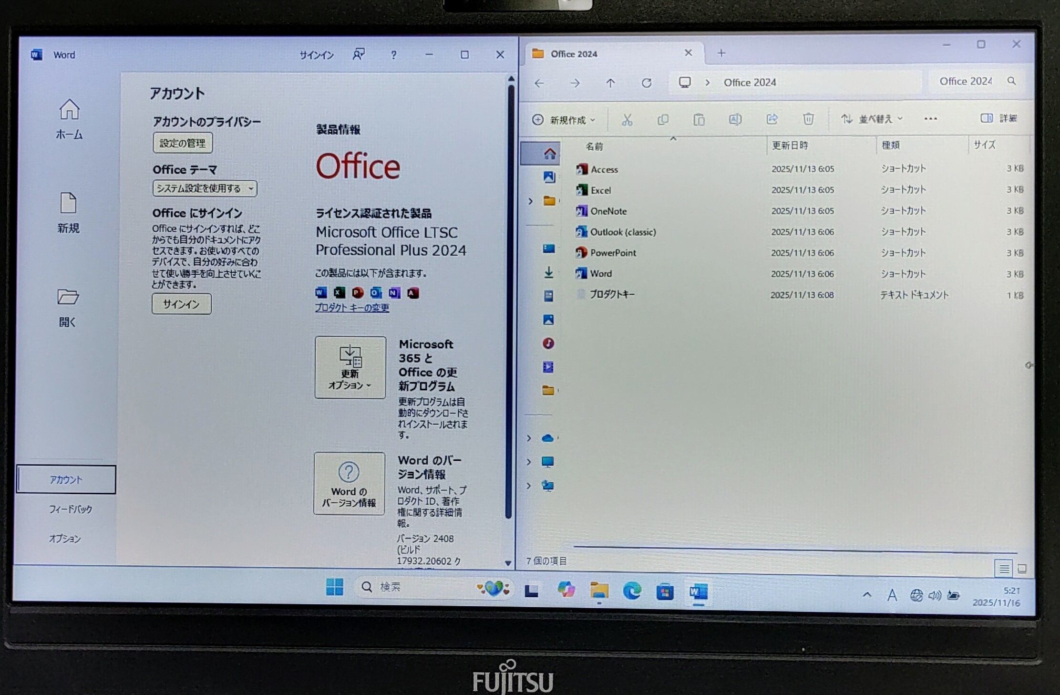The width and height of the screenshot is (1060, 695).
Task: Click the Open folder icon in Word
Action: [68, 297]
